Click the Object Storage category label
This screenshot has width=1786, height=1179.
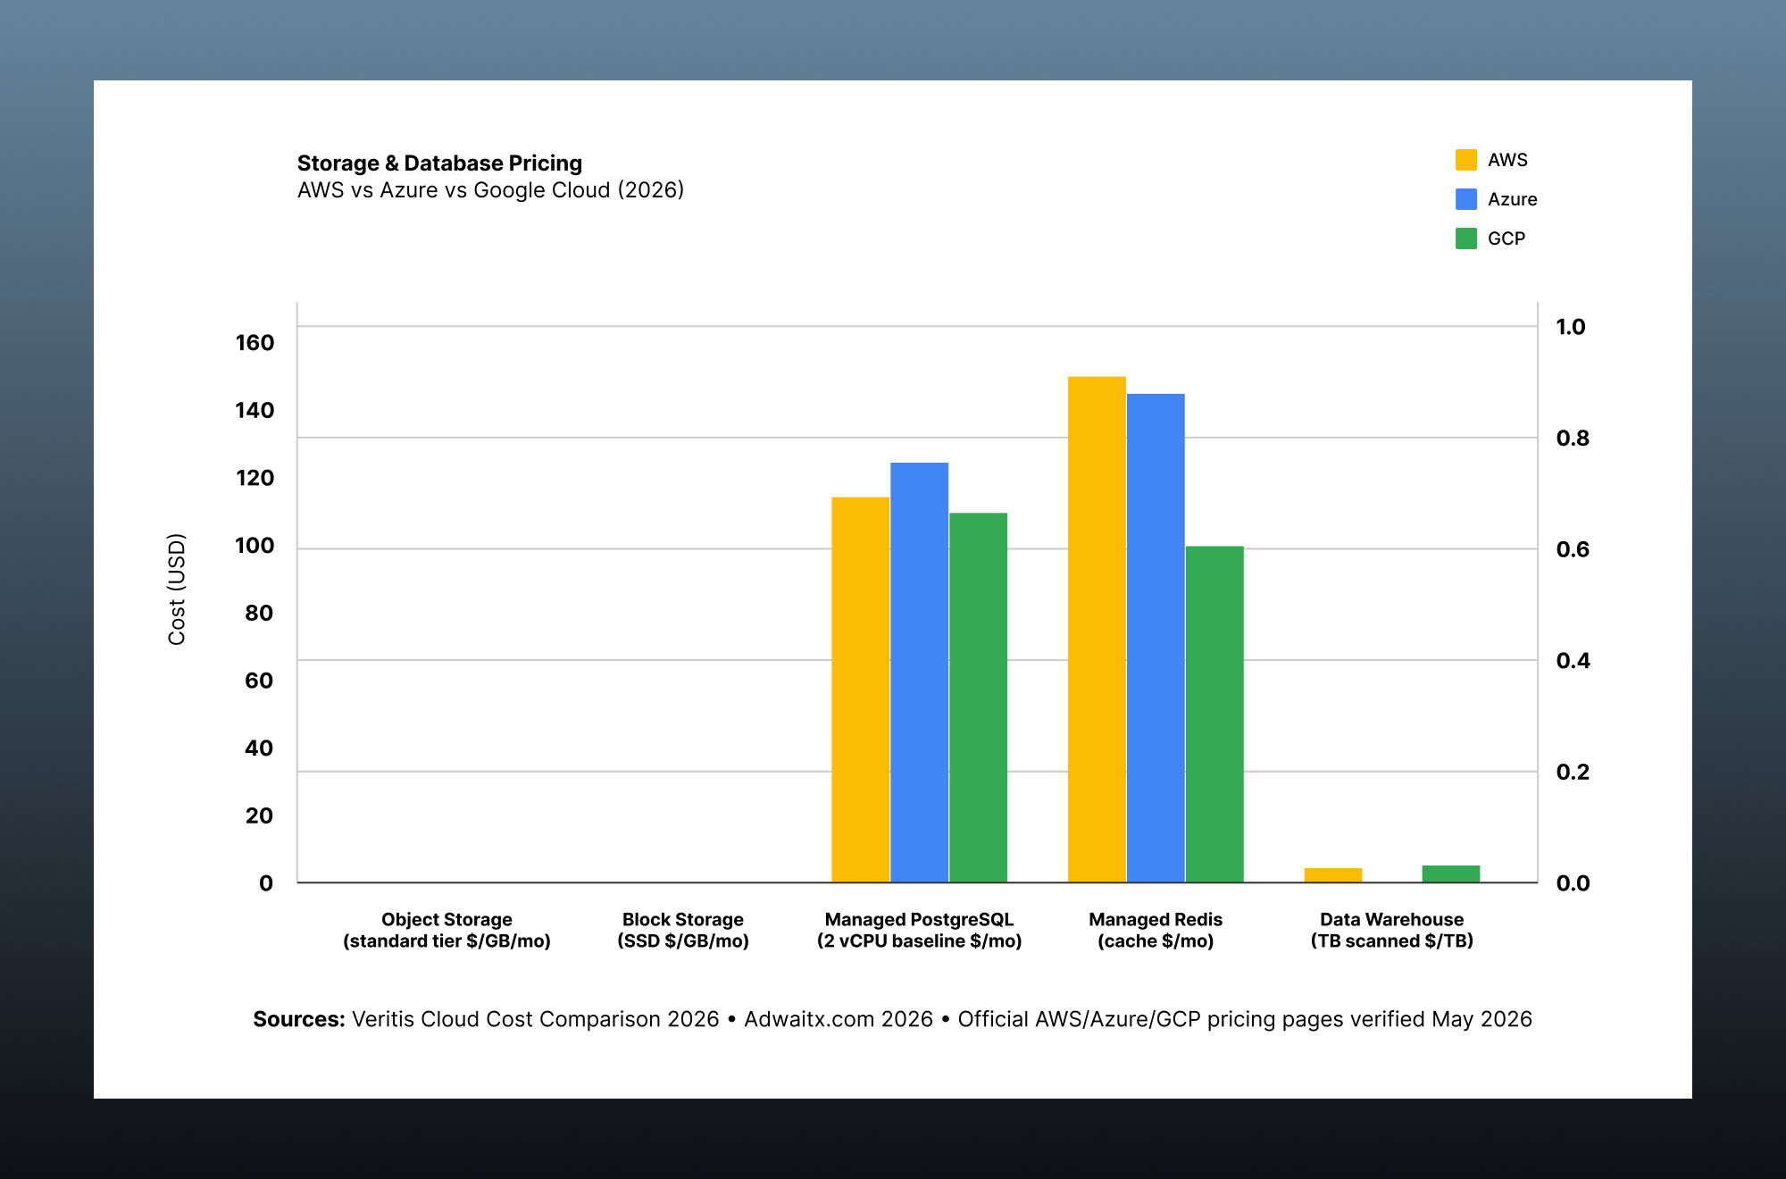(x=446, y=930)
